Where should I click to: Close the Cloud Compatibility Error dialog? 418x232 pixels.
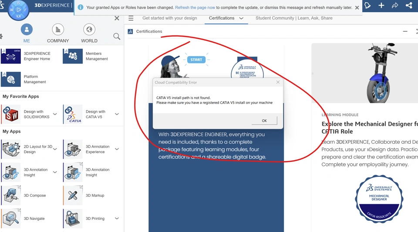278,82
